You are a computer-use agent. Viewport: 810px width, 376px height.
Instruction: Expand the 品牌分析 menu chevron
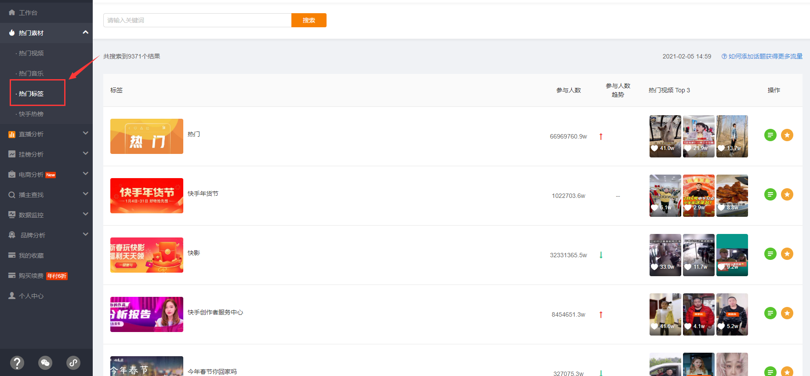85,234
